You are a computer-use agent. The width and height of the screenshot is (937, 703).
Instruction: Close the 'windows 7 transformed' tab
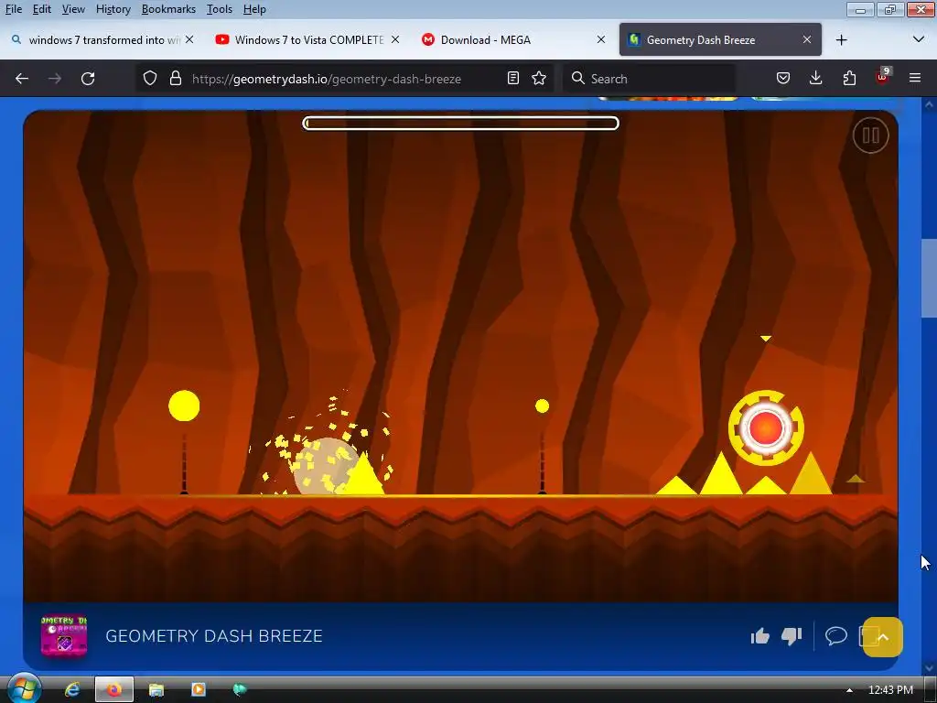click(189, 39)
